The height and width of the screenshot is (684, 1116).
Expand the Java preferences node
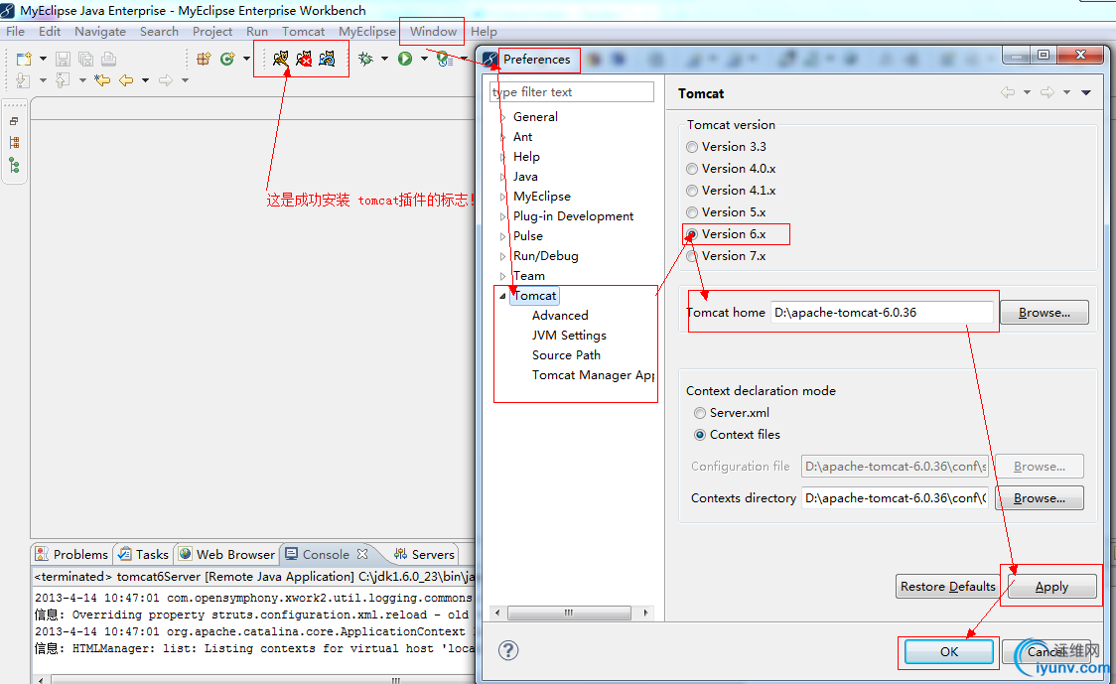click(503, 178)
